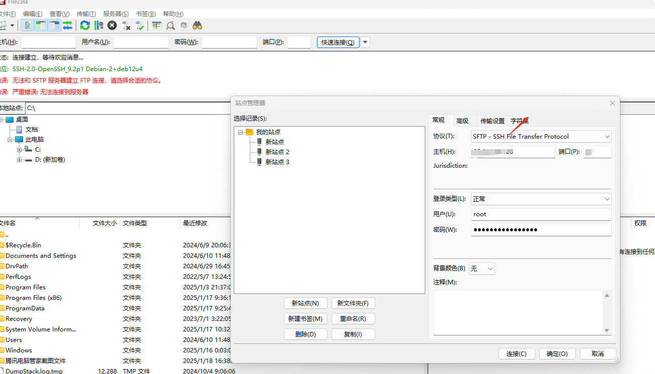Screen dimensions: 655x374
Task: Toggle the transfer queue display icon
Action: 67,26
